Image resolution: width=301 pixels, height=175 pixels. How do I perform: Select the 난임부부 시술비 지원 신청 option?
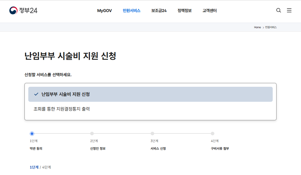(150, 94)
